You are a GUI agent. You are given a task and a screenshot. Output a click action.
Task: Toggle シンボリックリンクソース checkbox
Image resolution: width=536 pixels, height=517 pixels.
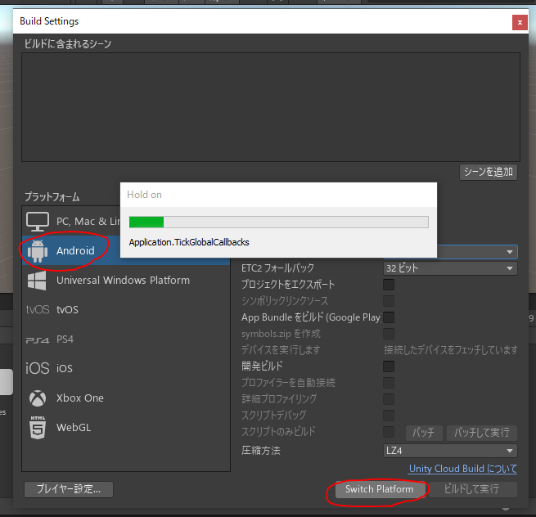tap(389, 301)
